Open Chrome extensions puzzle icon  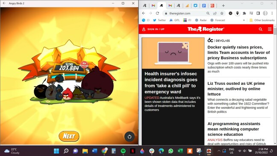pyautogui.click(x=245, y=13)
